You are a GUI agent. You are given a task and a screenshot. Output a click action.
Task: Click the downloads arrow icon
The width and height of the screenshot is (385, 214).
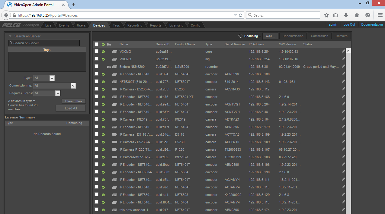[346, 15]
